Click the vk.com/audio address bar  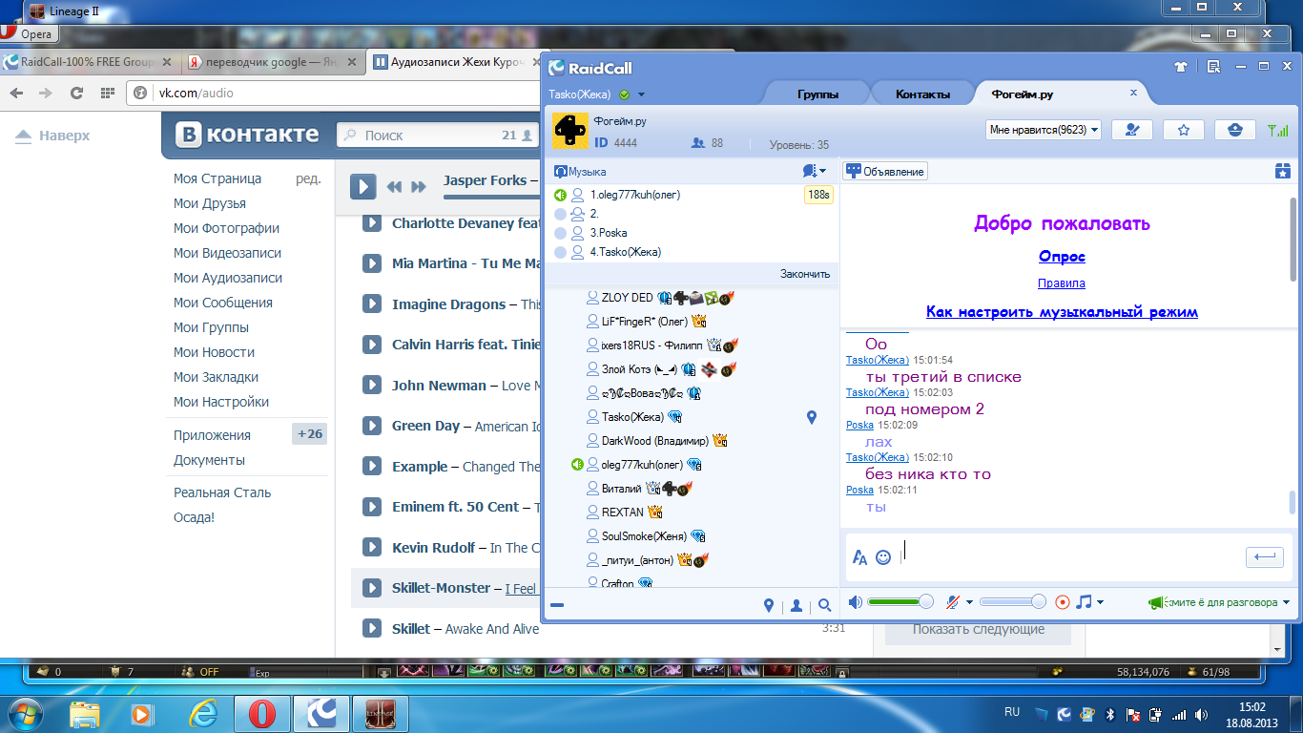334,93
